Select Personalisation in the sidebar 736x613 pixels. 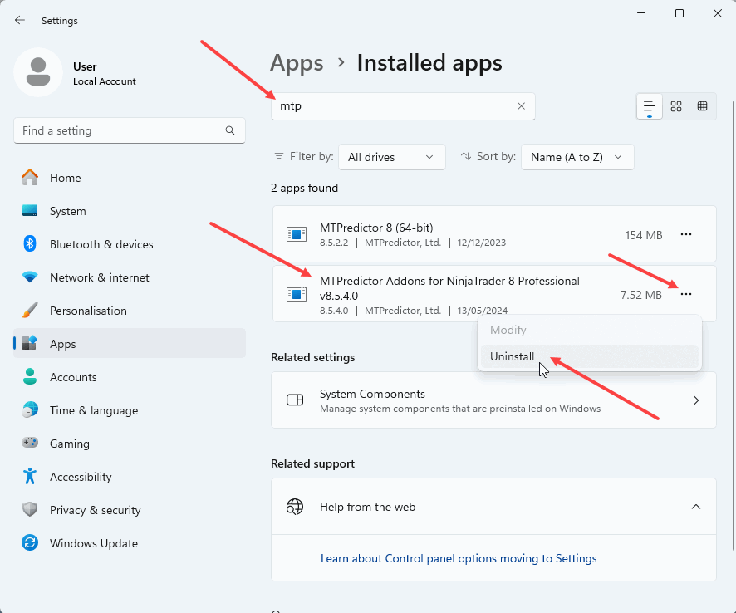(87, 311)
